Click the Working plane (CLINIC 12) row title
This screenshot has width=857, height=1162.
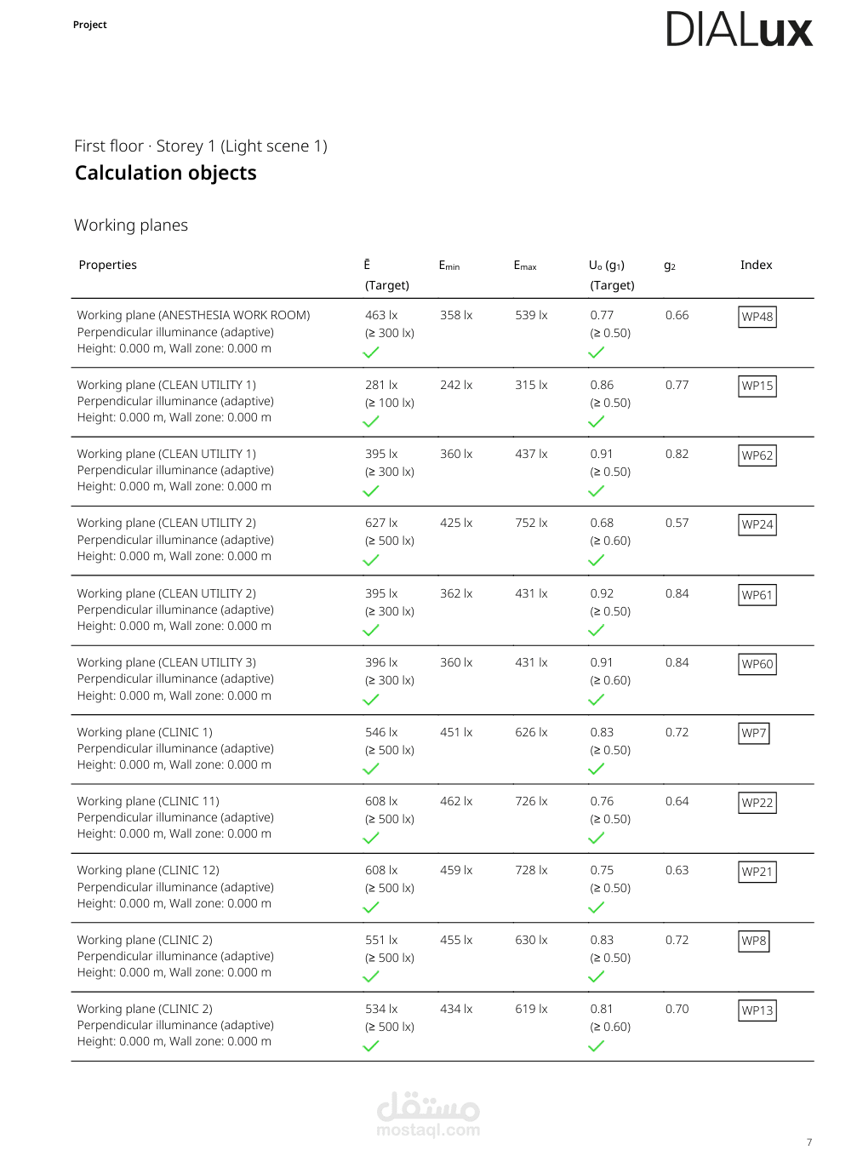click(148, 870)
